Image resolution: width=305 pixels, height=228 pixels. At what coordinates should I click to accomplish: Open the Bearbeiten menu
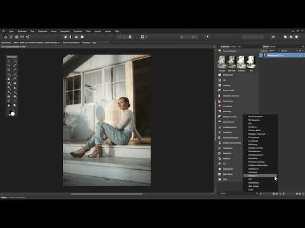(22, 31)
